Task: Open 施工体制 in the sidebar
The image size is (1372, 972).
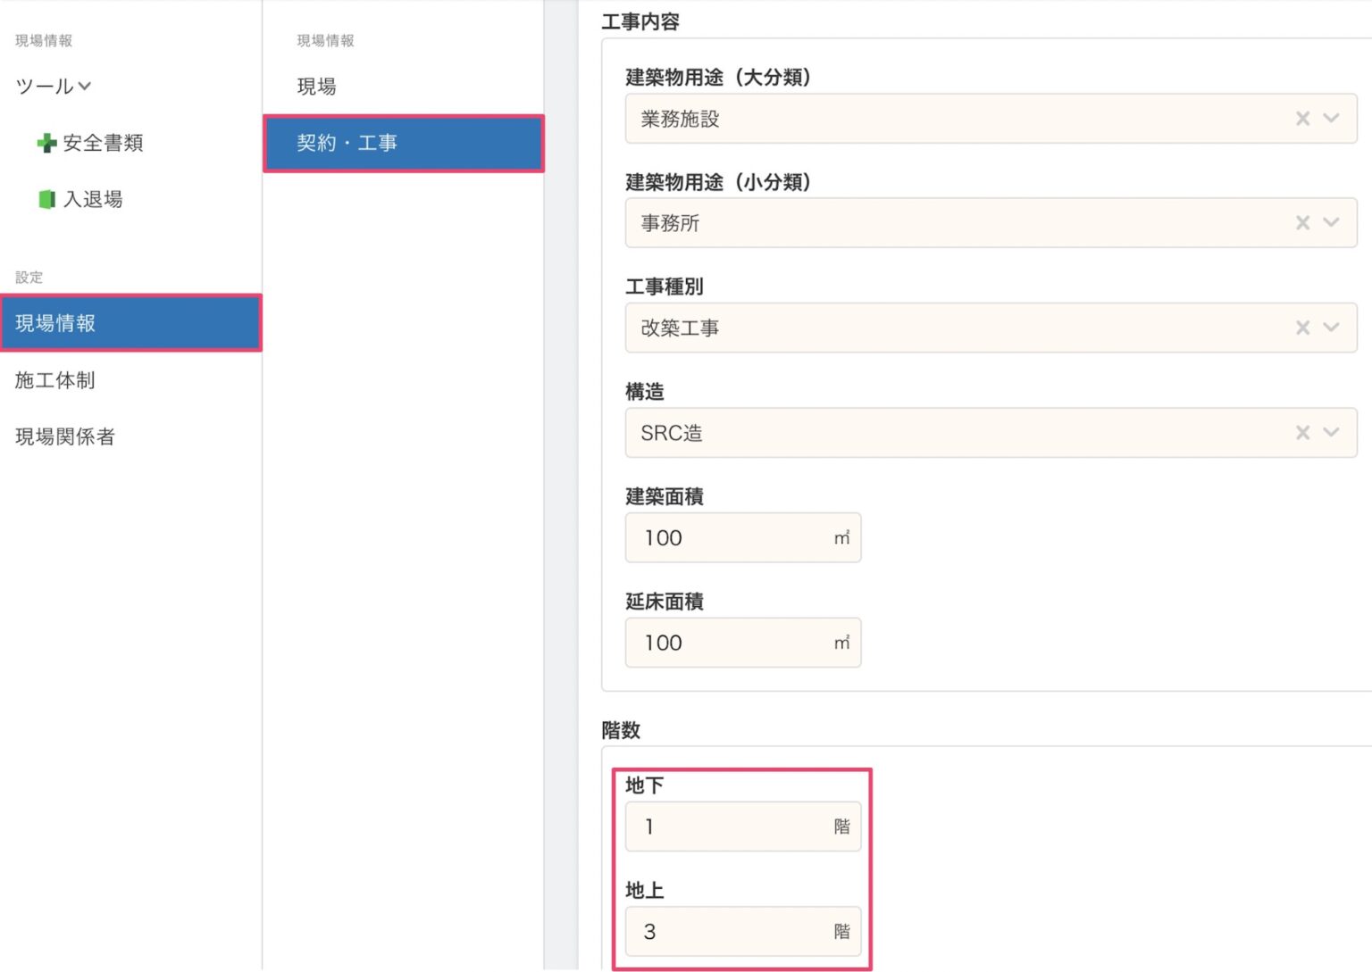Action: (x=55, y=380)
